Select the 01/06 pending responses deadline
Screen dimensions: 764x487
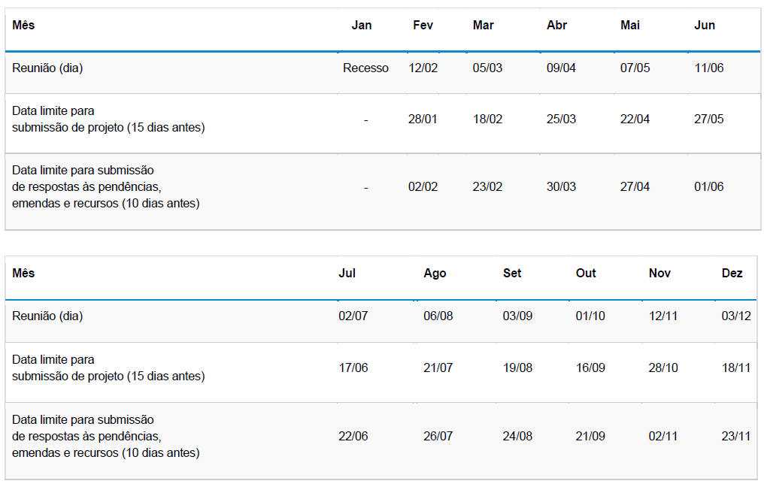pos(708,187)
